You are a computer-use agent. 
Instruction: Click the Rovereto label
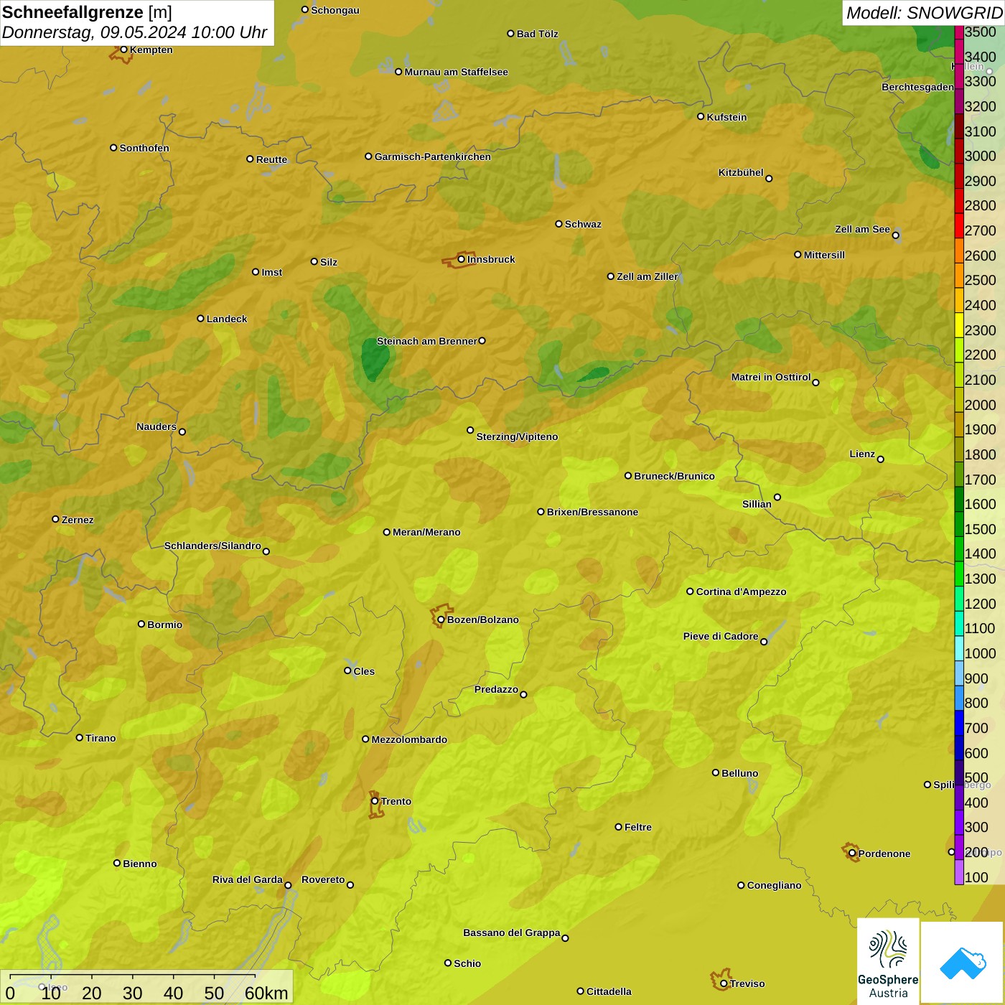(x=323, y=879)
